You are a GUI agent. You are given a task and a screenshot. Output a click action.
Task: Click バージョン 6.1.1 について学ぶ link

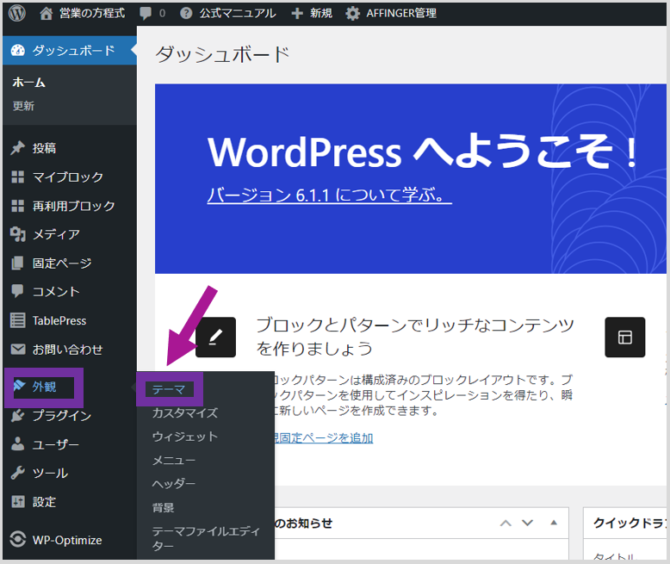coord(330,195)
